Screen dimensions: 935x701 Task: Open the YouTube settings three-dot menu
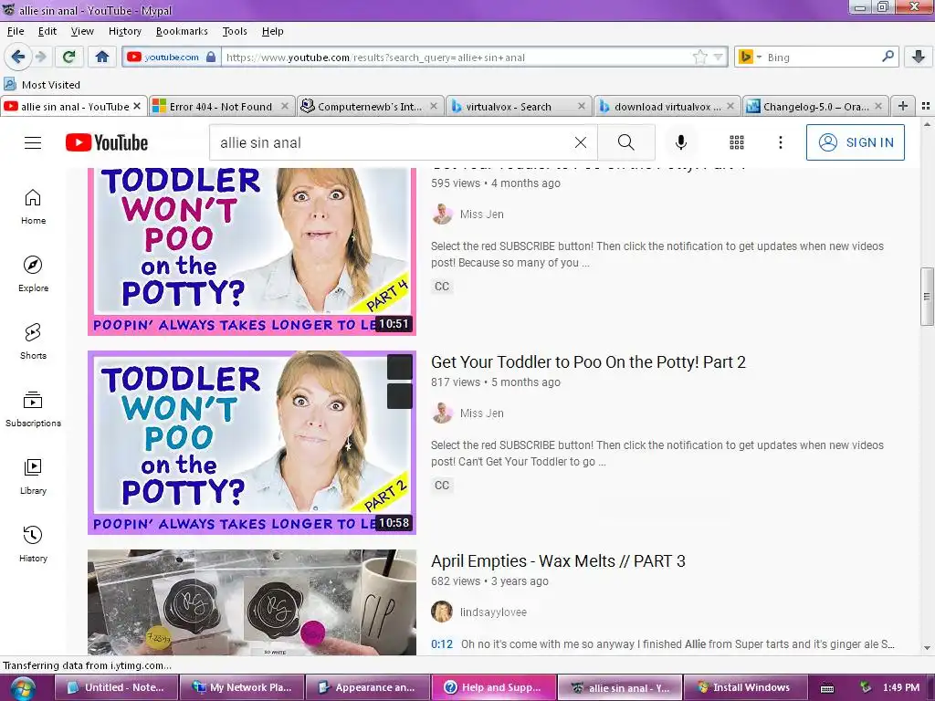(x=780, y=142)
